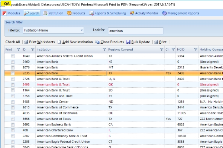The width and height of the screenshot is (223, 148).
Task: Switch to the Activity Monitor tab
Action: coord(144,13)
